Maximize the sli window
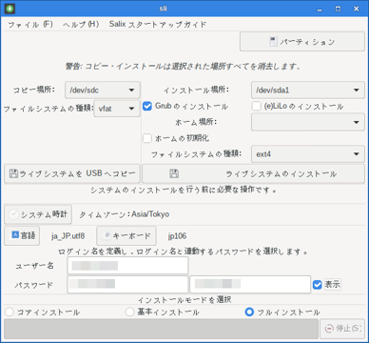The image size is (369, 343). coord(338,9)
